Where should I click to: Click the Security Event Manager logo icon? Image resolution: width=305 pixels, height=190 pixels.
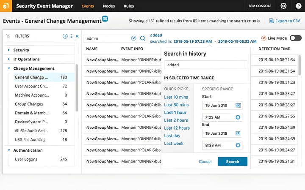[x=6, y=6]
